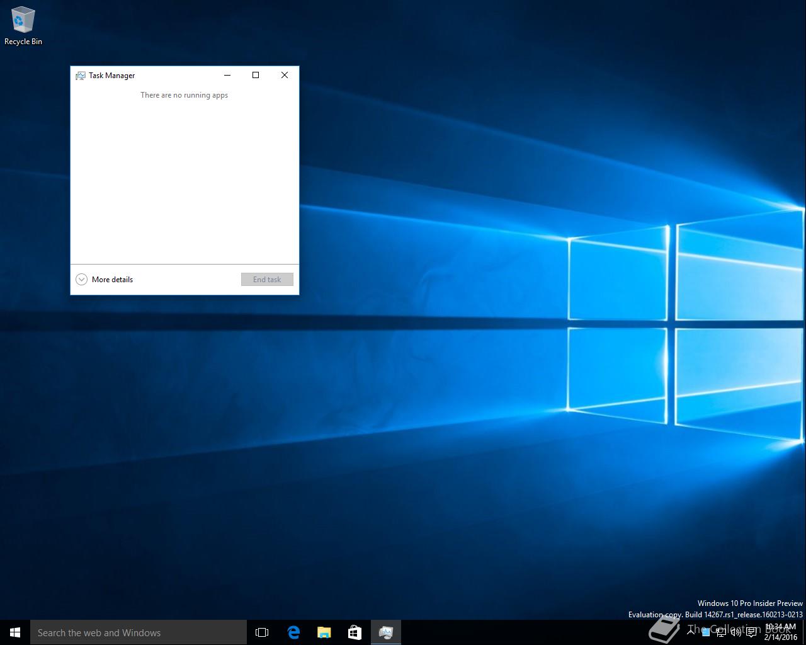Show hidden system tray icons
Screen dimensions: 806x645
(691, 632)
